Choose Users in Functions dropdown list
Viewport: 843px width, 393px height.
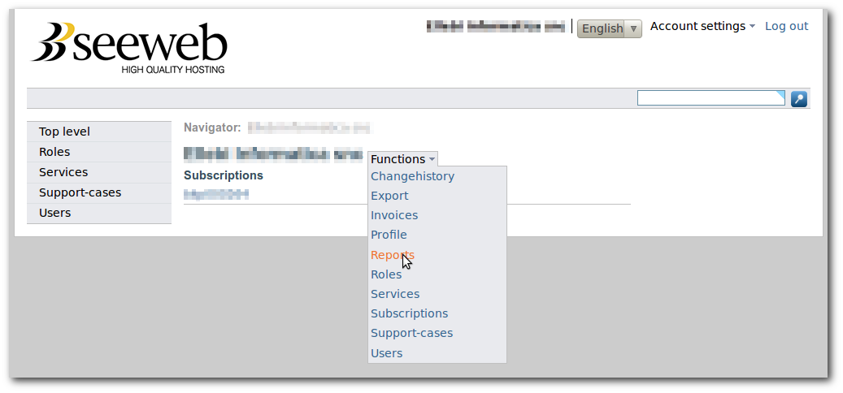(387, 353)
